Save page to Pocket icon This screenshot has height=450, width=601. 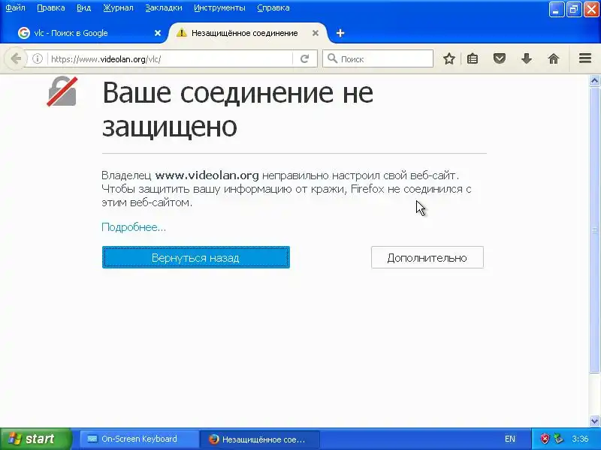500,59
